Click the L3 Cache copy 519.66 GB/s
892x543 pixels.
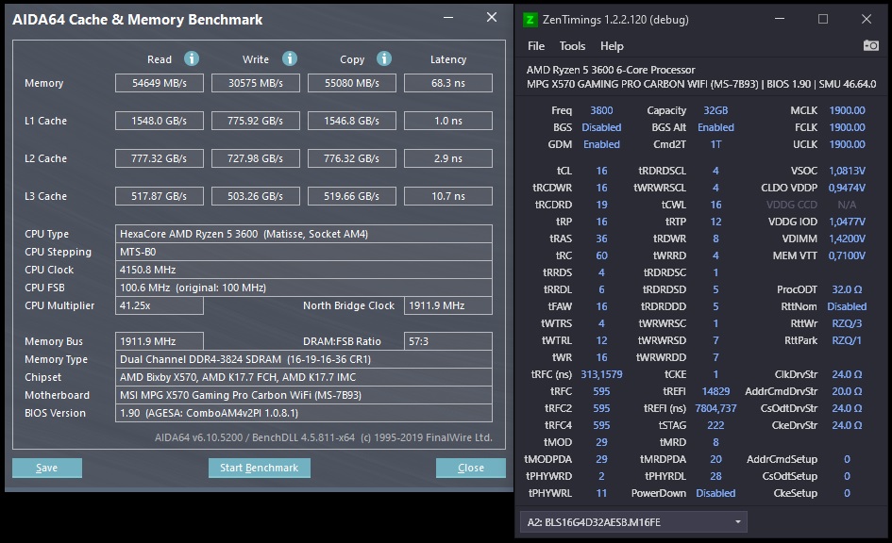click(x=351, y=196)
